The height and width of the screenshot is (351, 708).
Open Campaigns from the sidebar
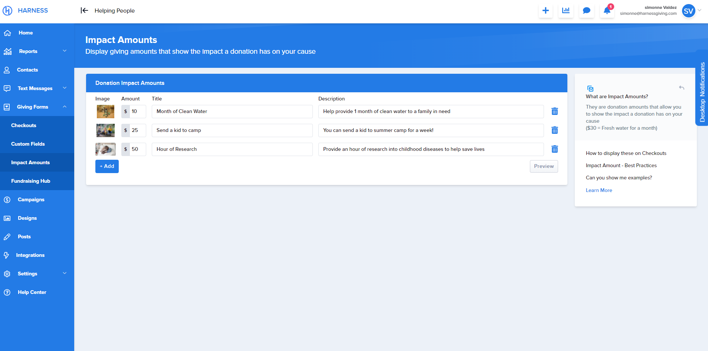[32, 199]
